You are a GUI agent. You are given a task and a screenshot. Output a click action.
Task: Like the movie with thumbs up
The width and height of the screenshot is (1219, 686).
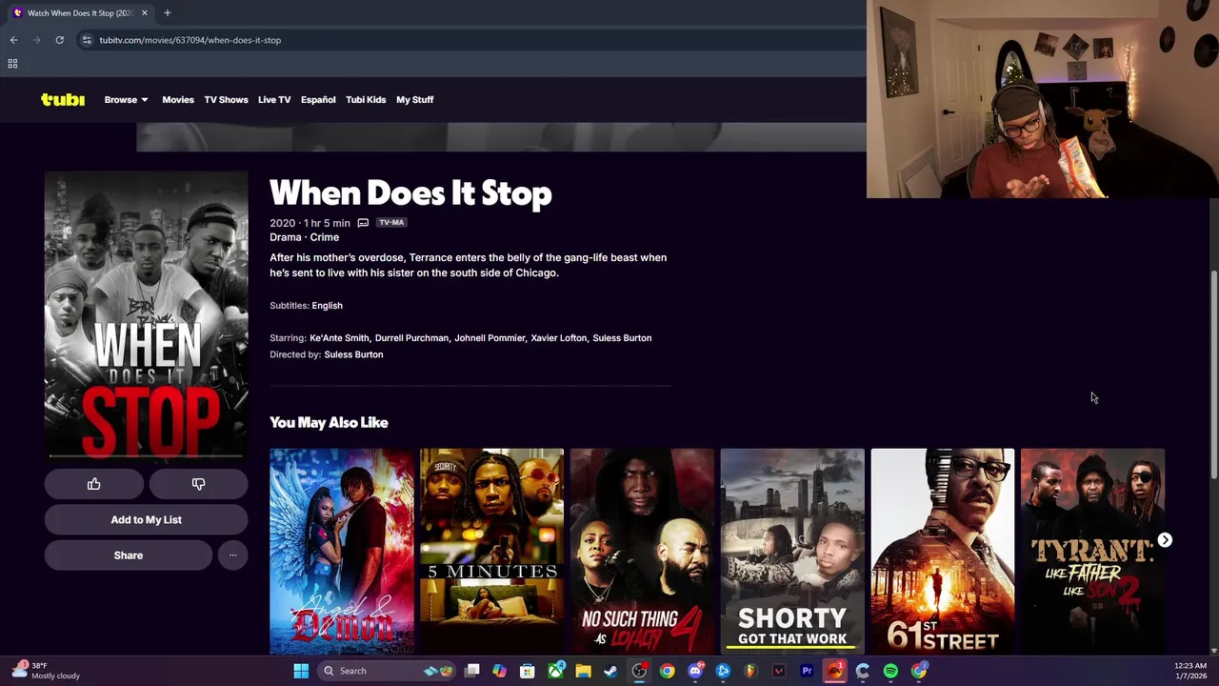click(x=93, y=484)
